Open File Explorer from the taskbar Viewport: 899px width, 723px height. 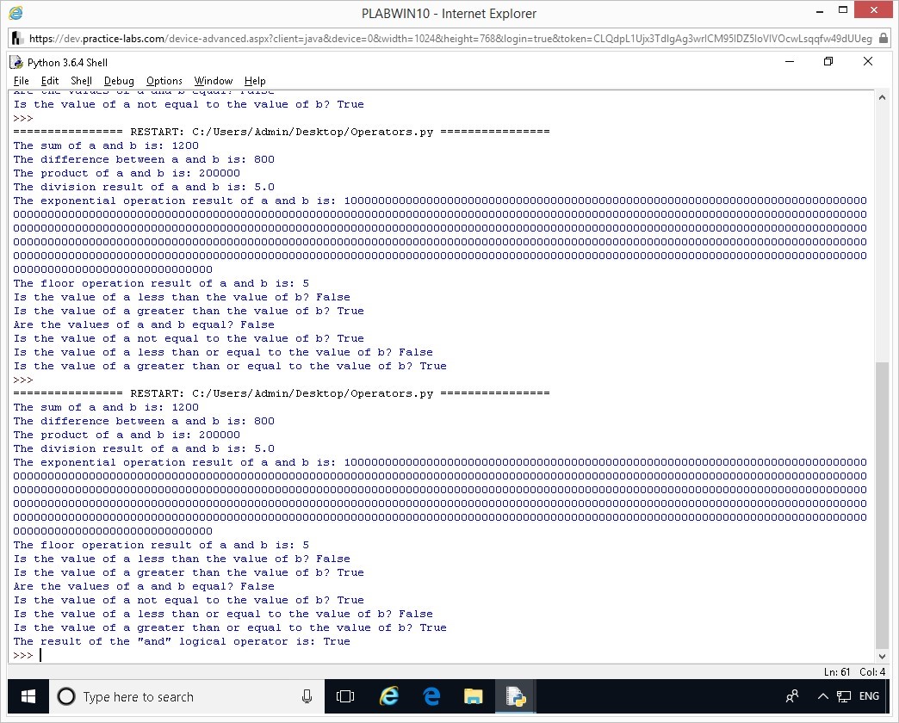(473, 696)
